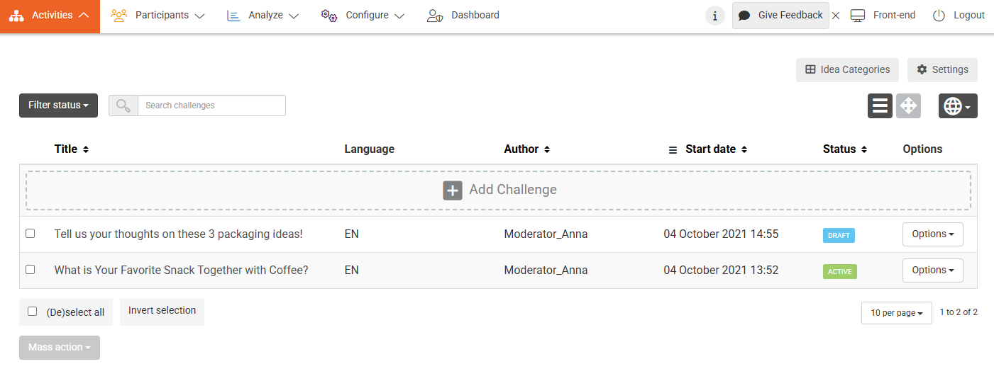
Task: Tick the Favorite Snack challenge checkbox
Action: click(x=31, y=269)
